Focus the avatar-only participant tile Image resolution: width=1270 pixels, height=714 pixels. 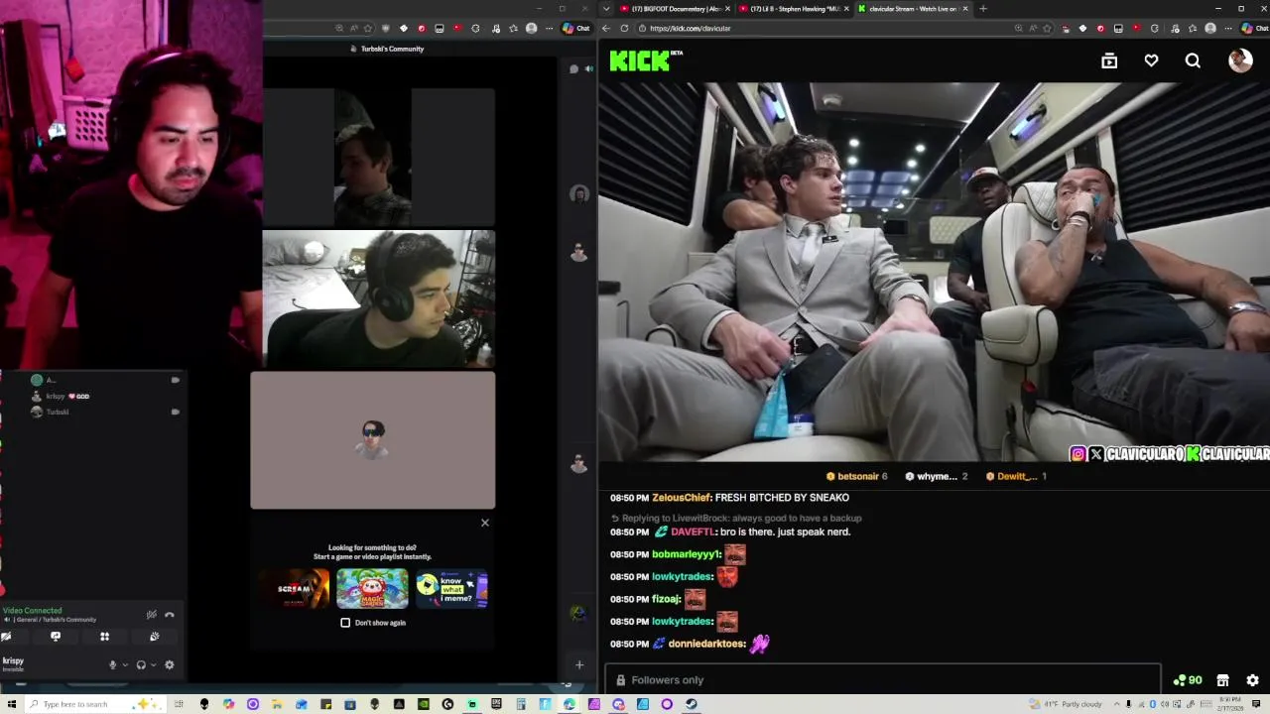click(x=373, y=440)
